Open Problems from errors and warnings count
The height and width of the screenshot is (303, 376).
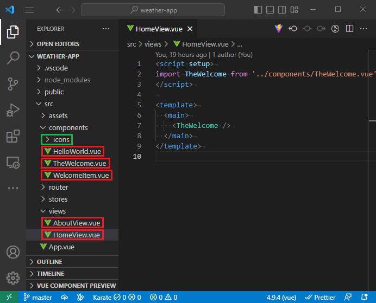(164, 298)
